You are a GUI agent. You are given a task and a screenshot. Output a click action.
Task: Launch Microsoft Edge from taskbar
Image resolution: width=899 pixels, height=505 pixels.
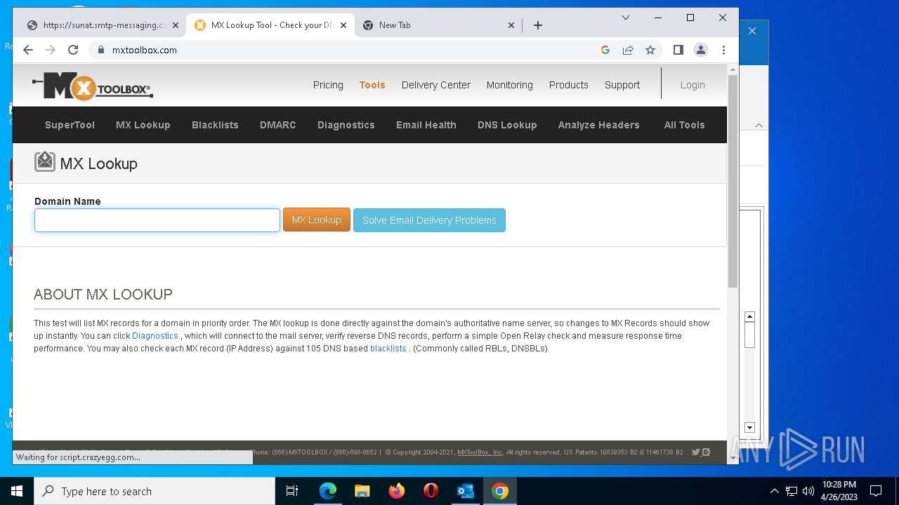(x=328, y=491)
